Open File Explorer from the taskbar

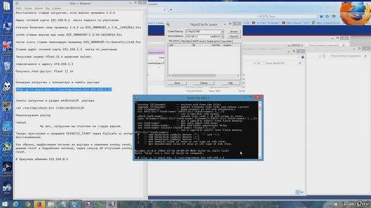[51, 204]
